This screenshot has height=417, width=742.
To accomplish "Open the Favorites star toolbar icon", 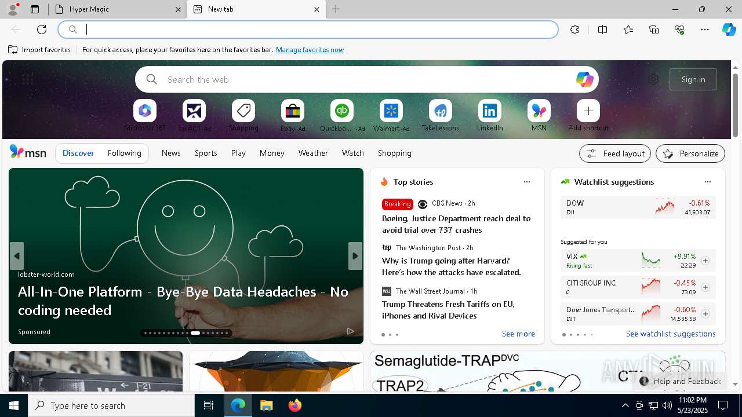I will tap(628, 30).
